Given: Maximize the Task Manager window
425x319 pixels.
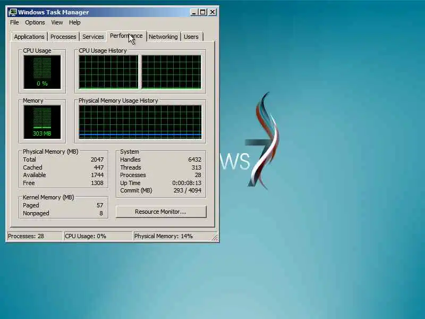Looking at the screenshot, I should tap(203, 12).
